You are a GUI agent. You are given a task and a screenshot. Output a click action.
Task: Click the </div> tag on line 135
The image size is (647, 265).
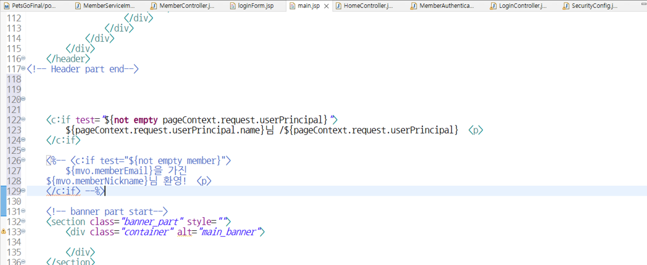[80, 252]
